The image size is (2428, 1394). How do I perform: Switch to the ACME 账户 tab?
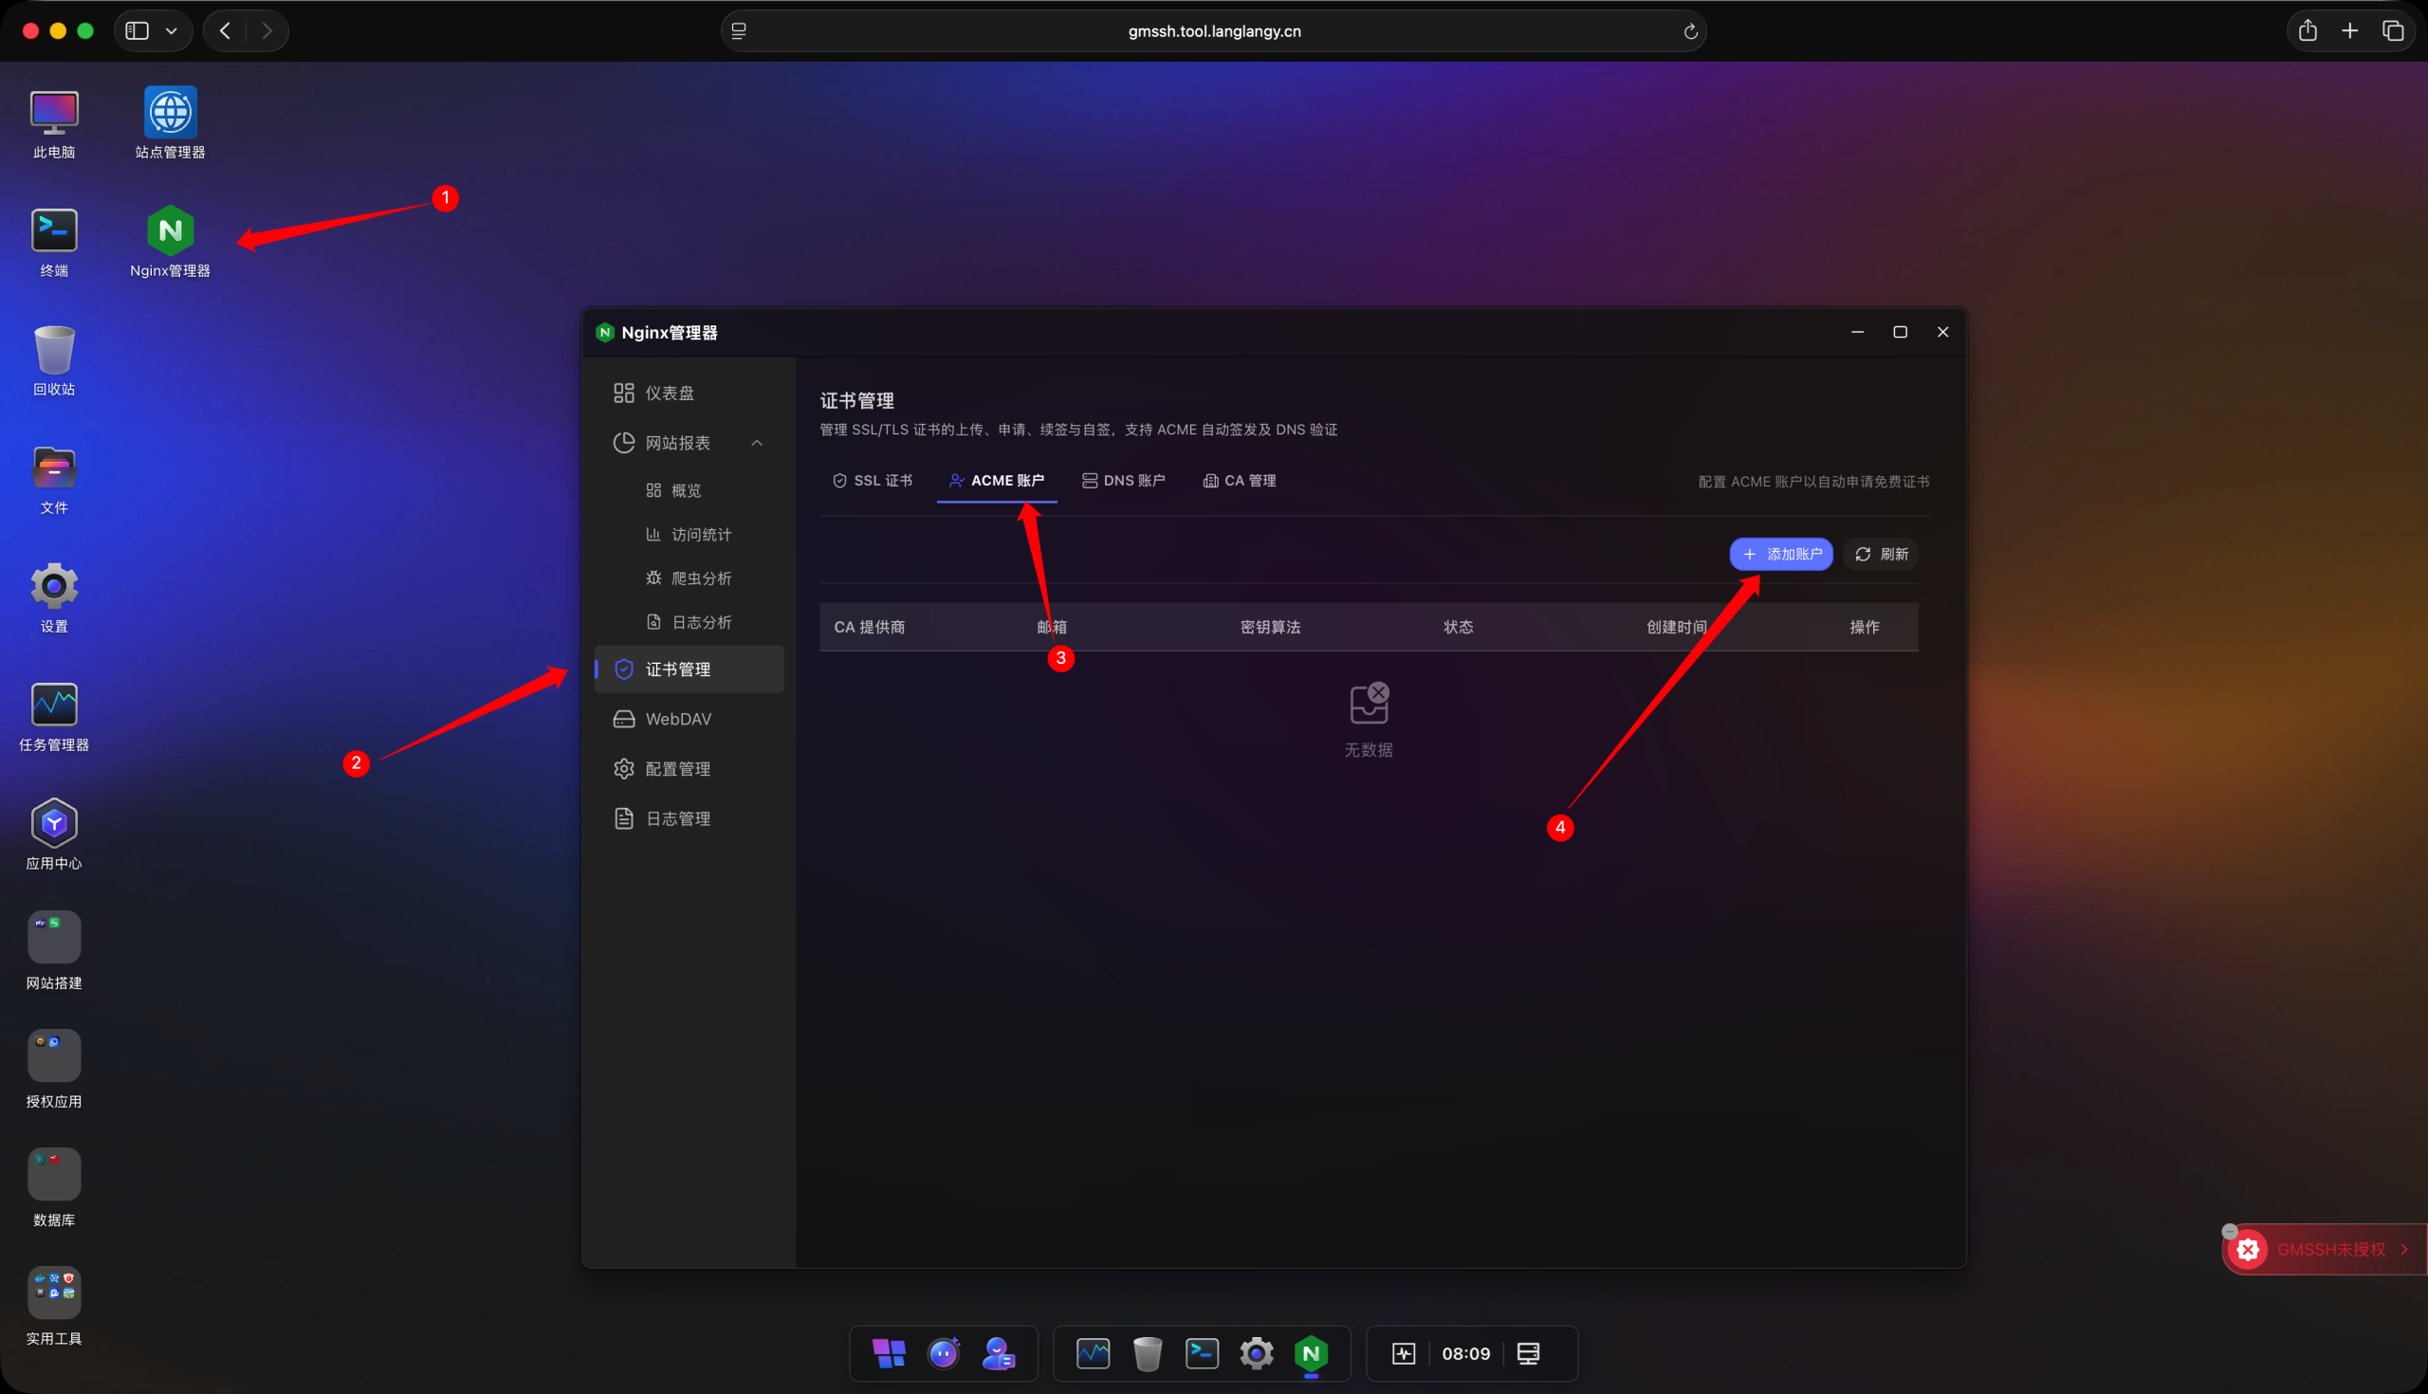tap(997, 481)
